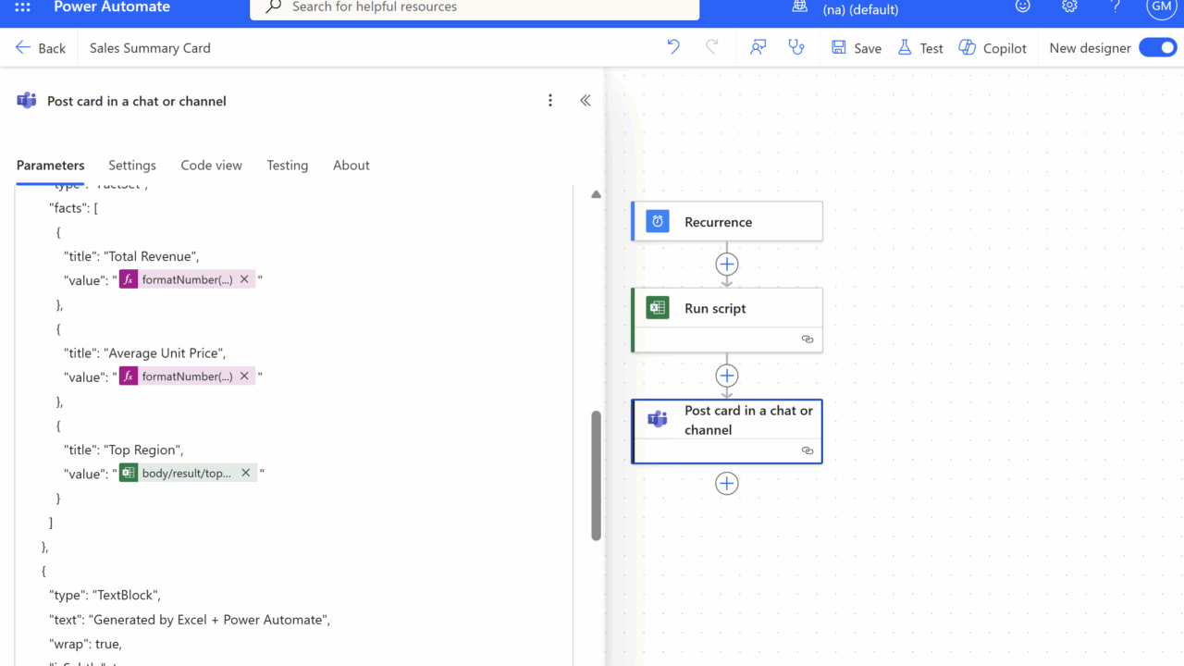The image size is (1184, 666).
Task: Remove the body/result/top token
Action: pos(246,473)
